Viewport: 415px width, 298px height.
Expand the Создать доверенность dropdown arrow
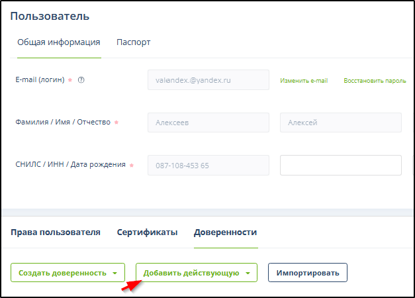(x=115, y=273)
